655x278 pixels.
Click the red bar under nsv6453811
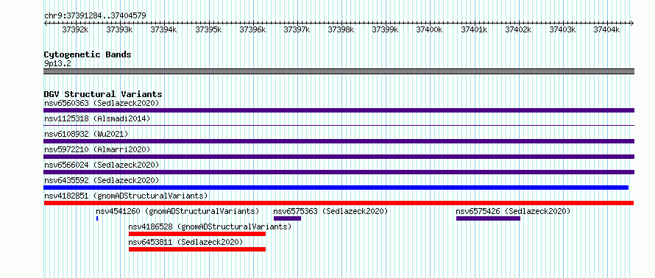pyautogui.click(x=197, y=249)
